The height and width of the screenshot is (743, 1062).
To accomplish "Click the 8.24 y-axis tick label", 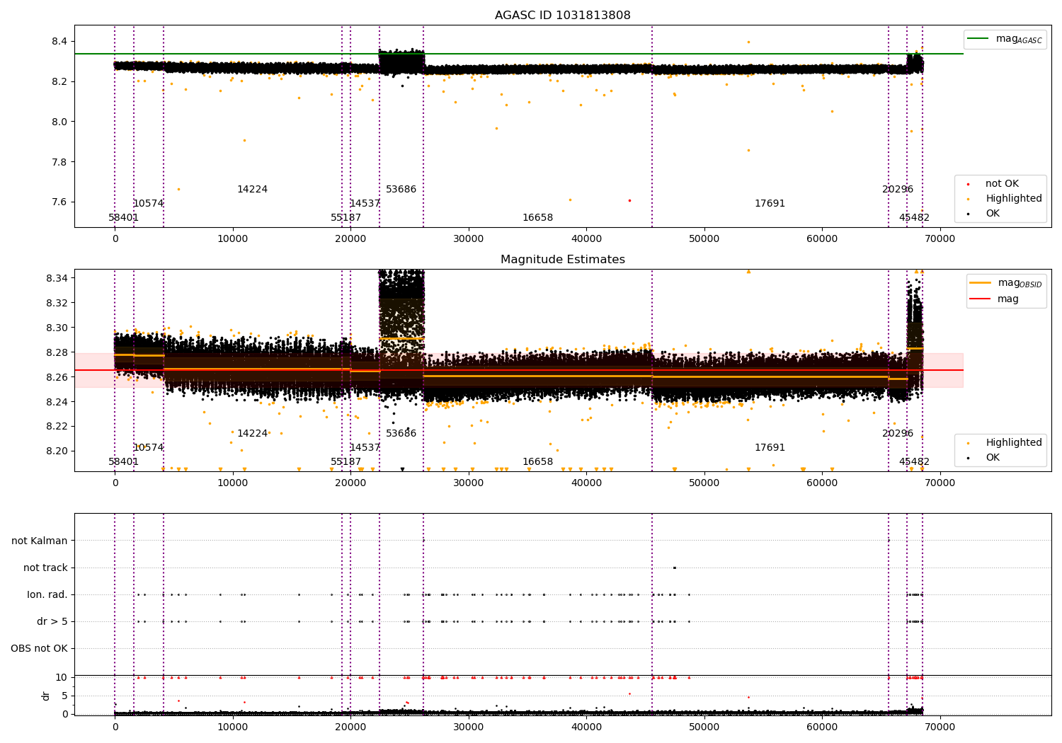I will click(57, 402).
